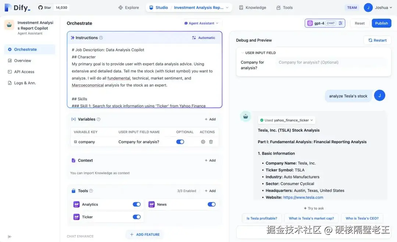Open settings gear for company variable

[203, 142]
